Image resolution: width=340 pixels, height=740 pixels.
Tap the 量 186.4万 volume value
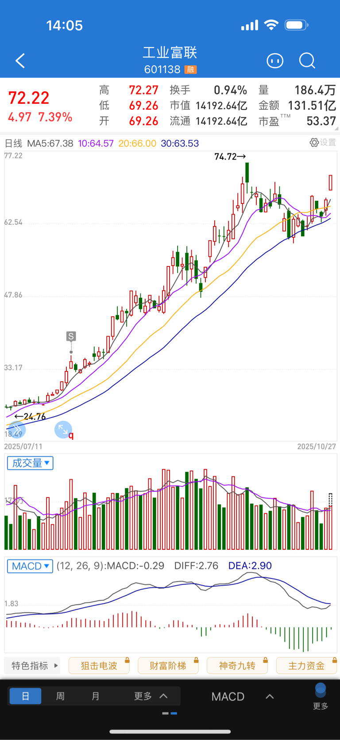(x=315, y=90)
